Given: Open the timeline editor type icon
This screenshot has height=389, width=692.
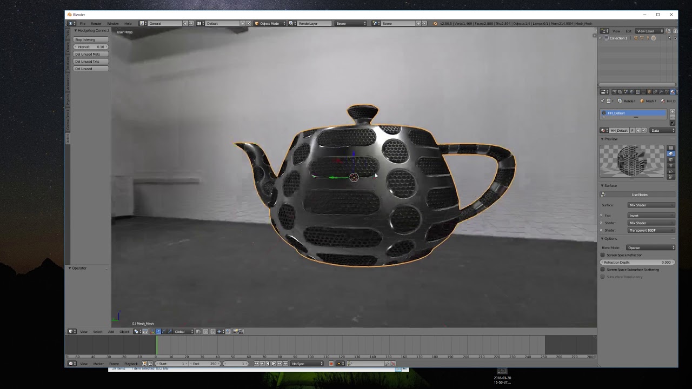Looking at the screenshot, I should point(71,364).
